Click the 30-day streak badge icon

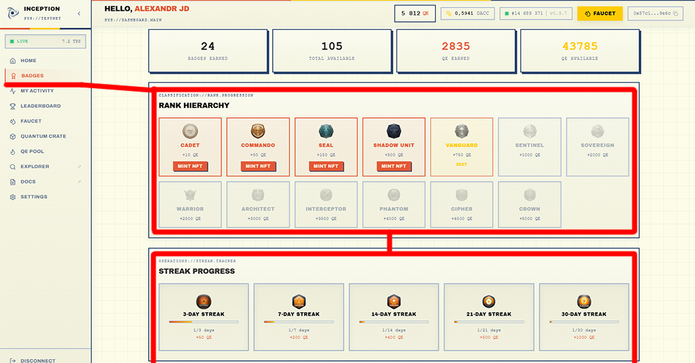584,301
